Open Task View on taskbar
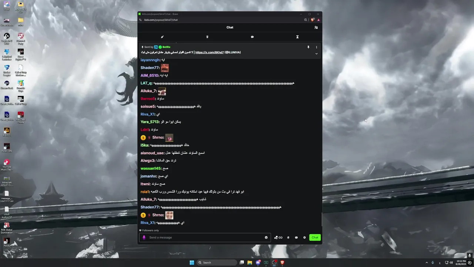 coord(242,263)
